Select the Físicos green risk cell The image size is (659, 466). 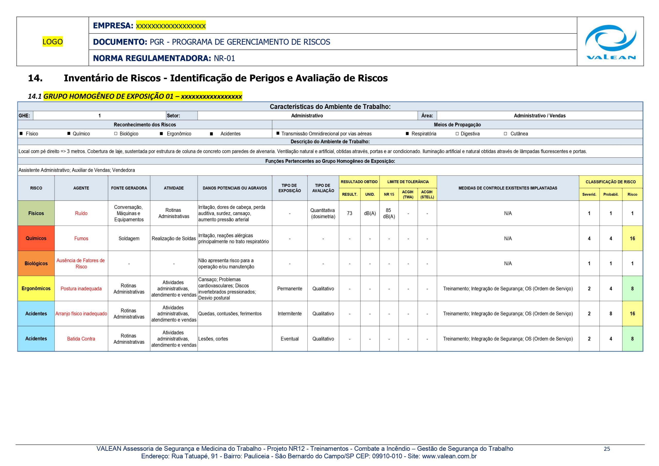pos(36,213)
